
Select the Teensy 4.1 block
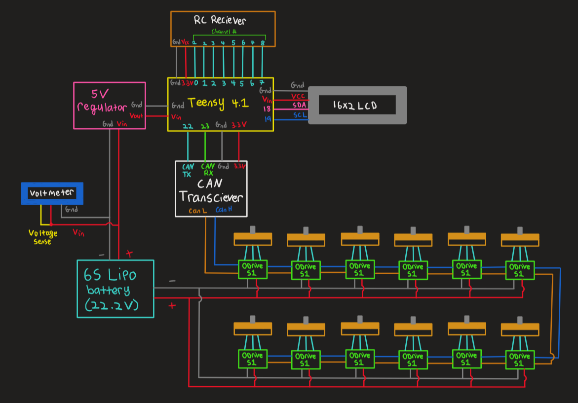pos(220,104)
